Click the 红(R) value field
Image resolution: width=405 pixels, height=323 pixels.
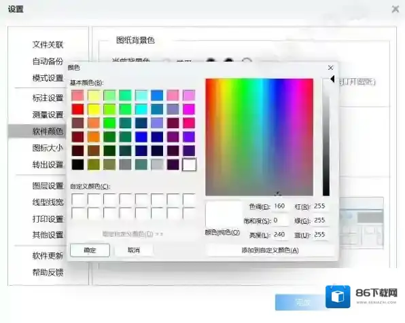click(320, 206)
